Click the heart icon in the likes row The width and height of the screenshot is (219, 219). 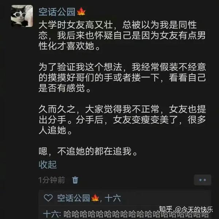48,198
